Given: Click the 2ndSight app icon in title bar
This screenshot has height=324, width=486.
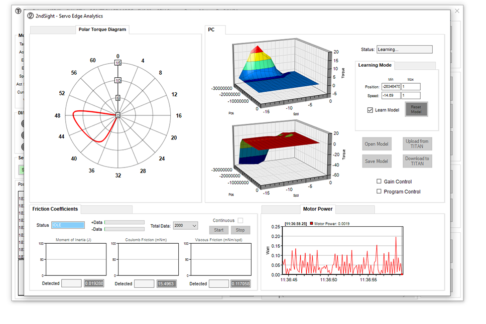Looking at the screenshot, I should (x=31, y=16).
